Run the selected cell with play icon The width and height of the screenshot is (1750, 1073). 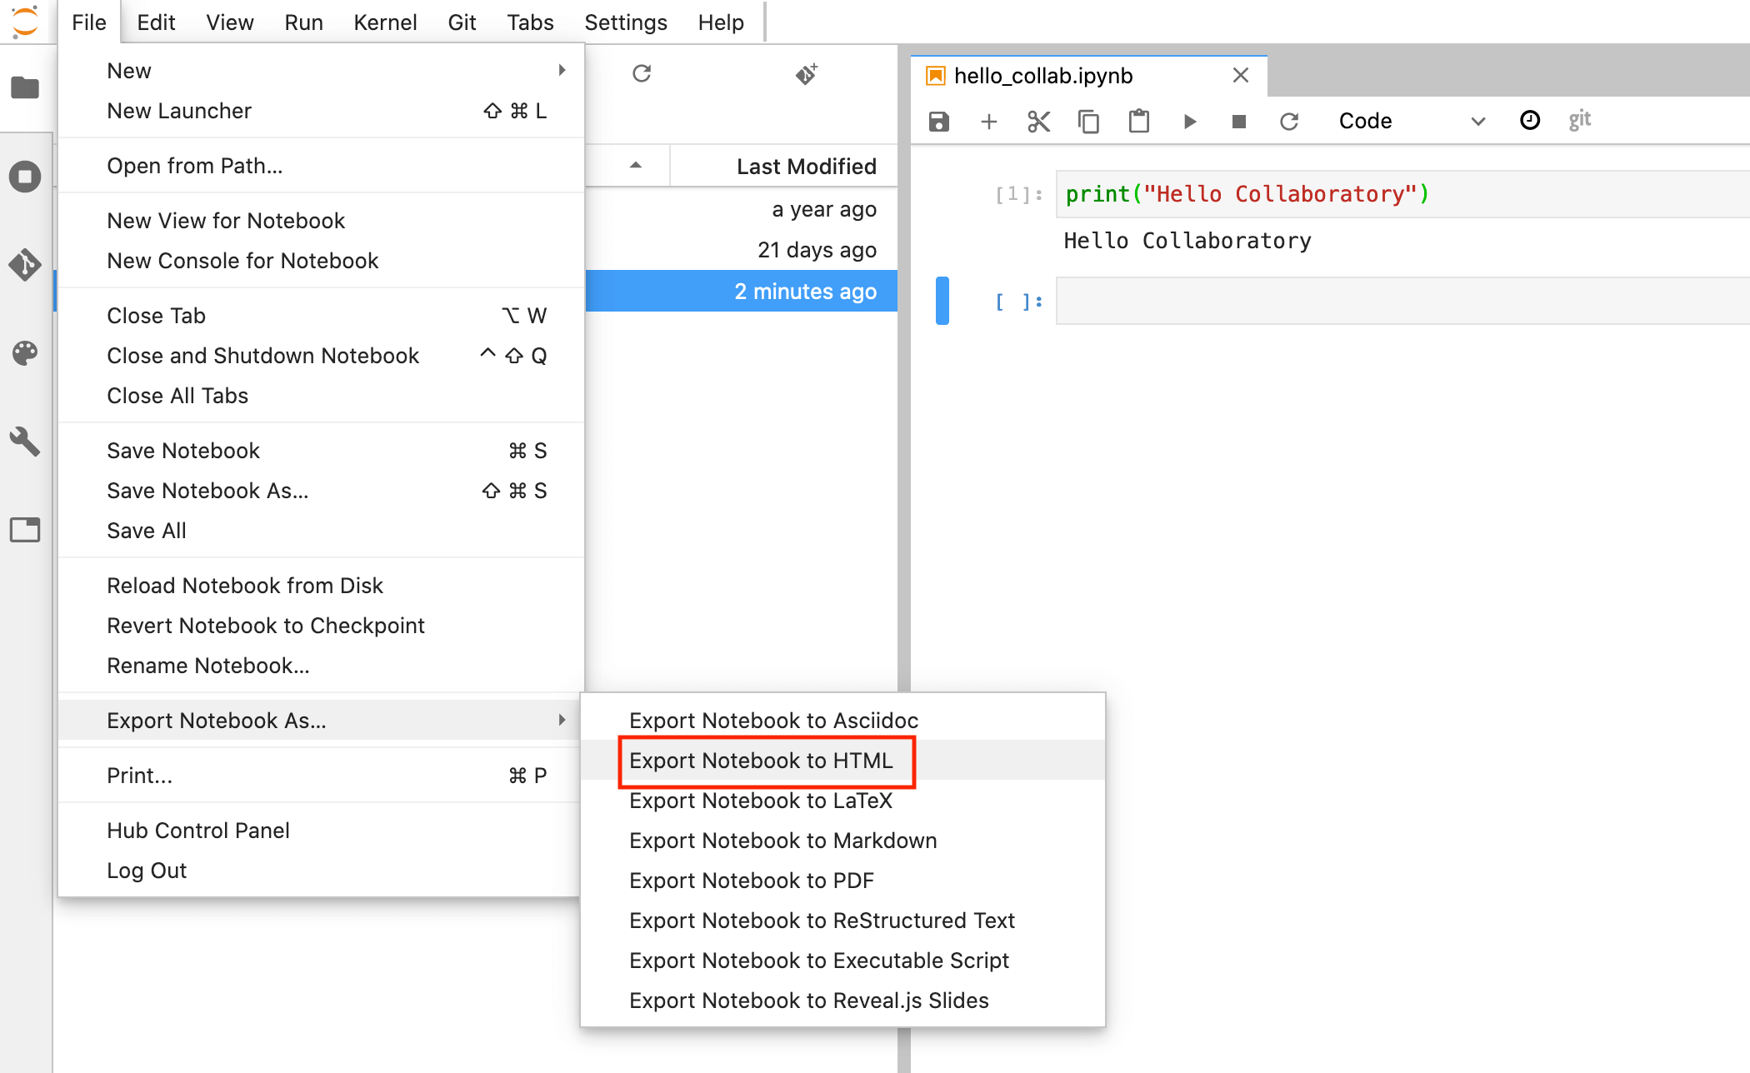pyautogui.click(x=1189, y=122)
